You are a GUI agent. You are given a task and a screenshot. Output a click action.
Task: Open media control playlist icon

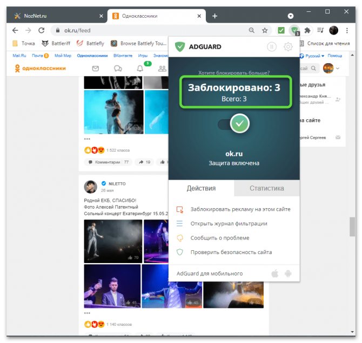[320, 30]
